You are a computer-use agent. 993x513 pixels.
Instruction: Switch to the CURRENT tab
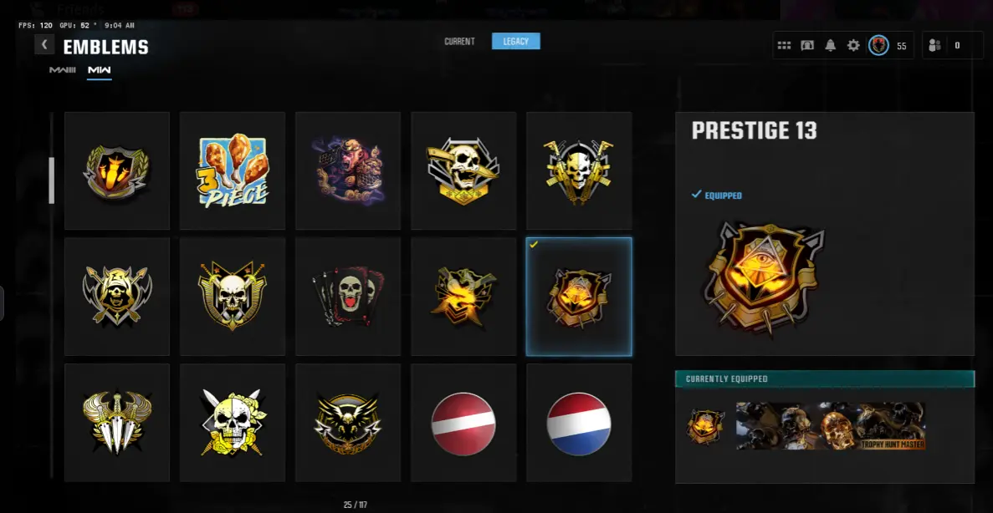click(x=459, y=41)
